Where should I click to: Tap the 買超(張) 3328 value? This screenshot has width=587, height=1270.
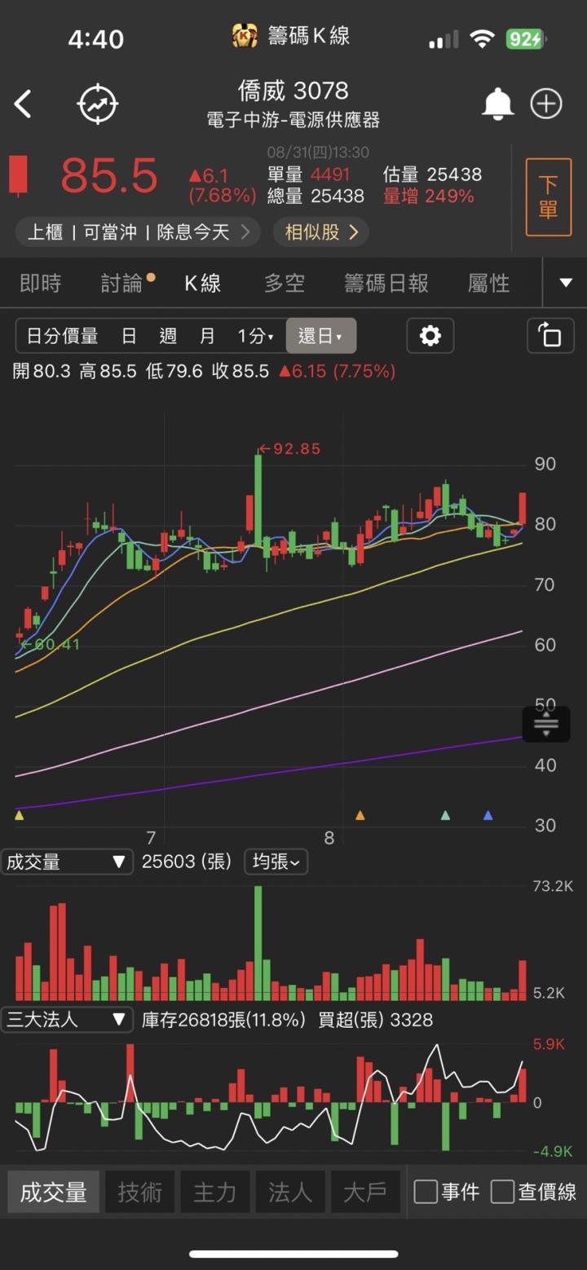click(375, 1020)
